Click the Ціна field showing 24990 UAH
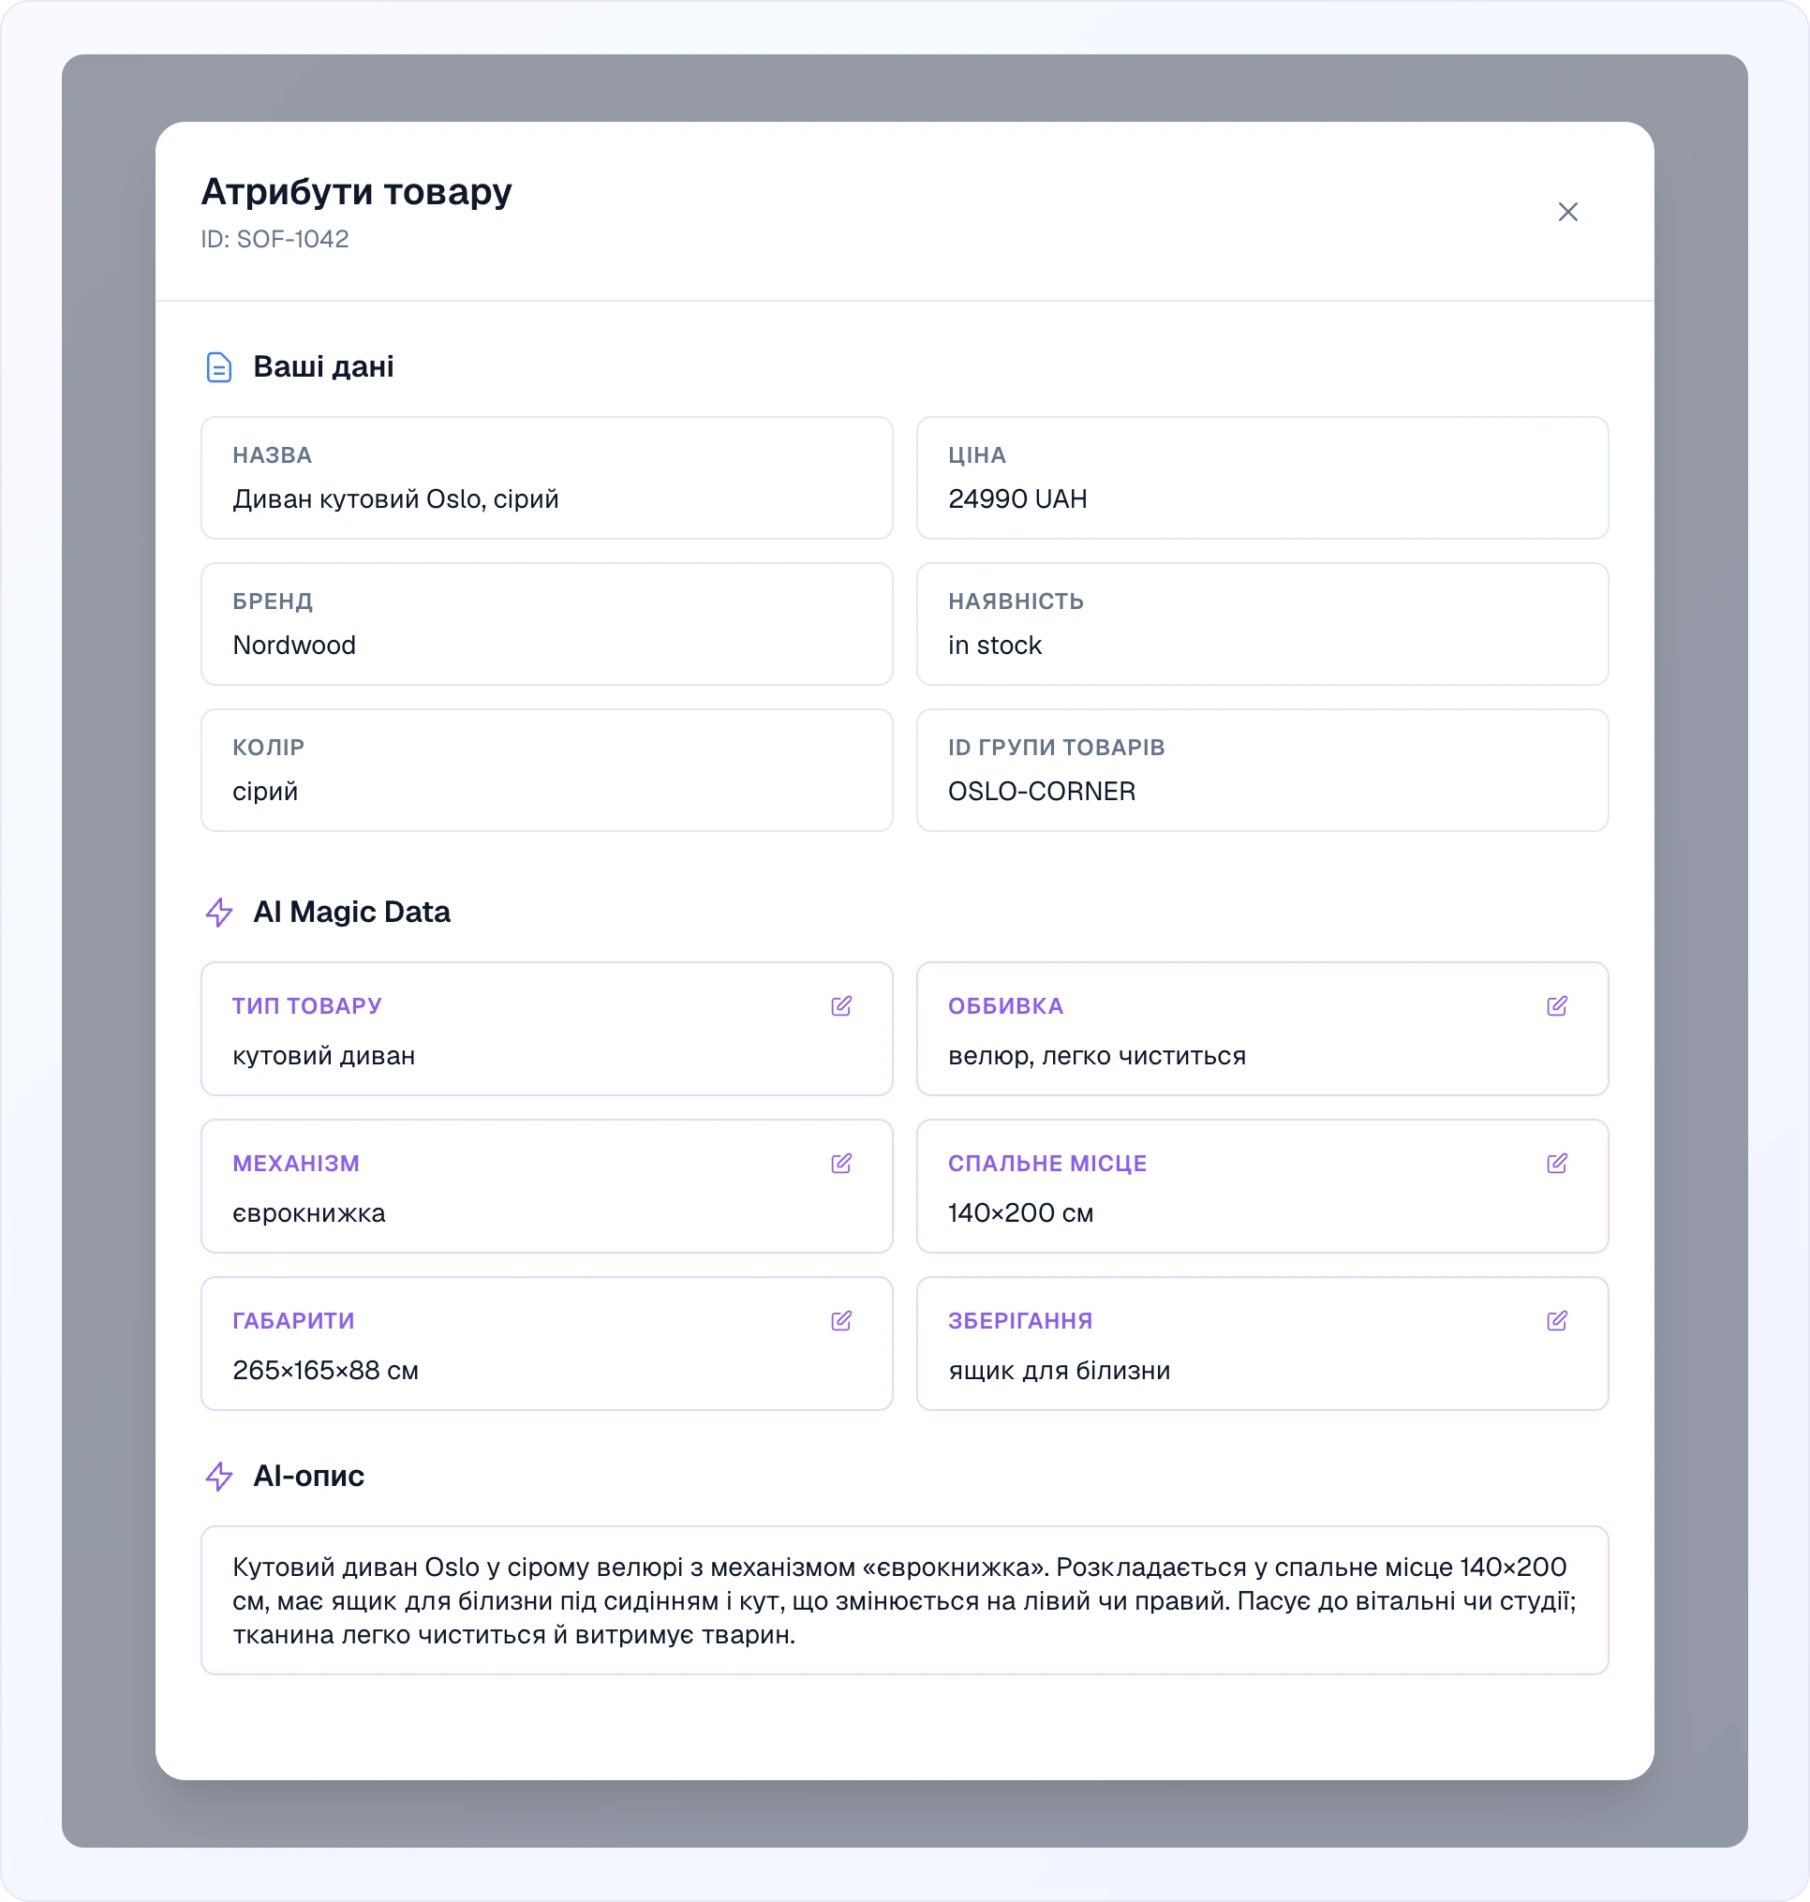 pyautogui.click(x=1262, y=478)
